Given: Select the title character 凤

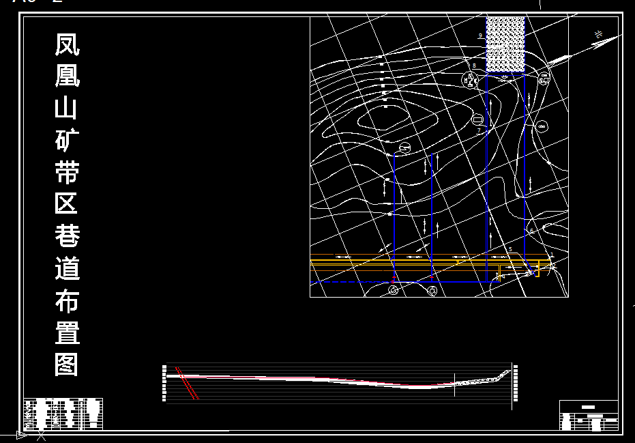Looking at the screenshot, I should tap(68, 44).
